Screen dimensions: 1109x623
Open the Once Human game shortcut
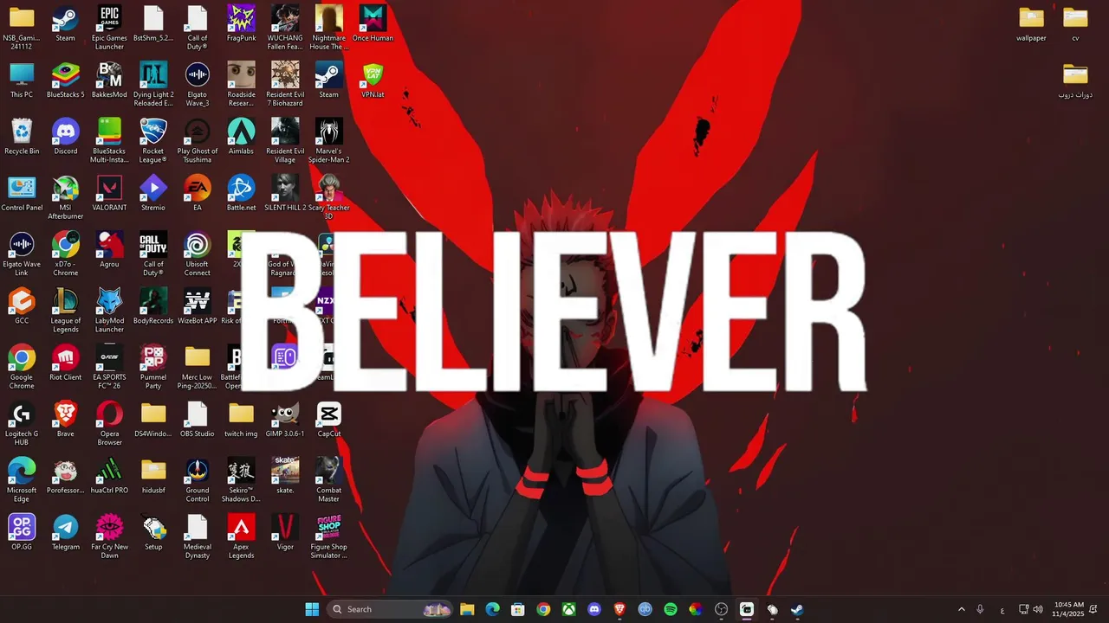point(373,23)
